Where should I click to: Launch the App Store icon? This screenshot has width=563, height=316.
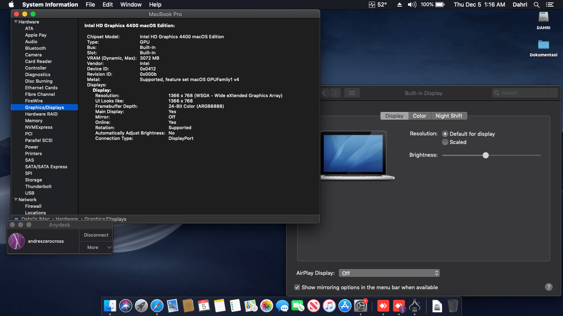pyautogui.click(x=345, y=306)
